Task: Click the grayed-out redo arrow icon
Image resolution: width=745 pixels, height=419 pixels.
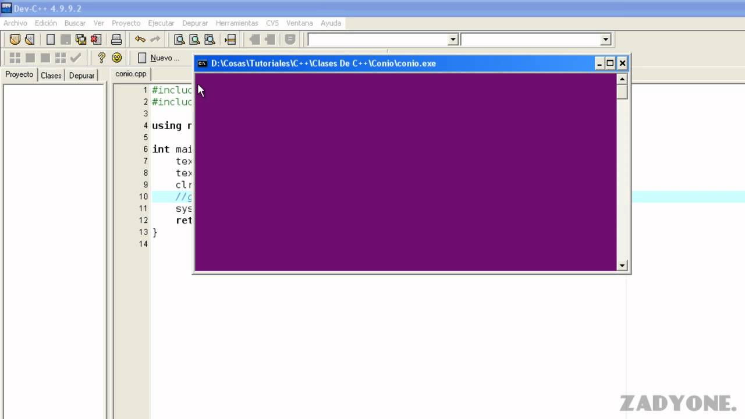Action: (x=155, y=40)
